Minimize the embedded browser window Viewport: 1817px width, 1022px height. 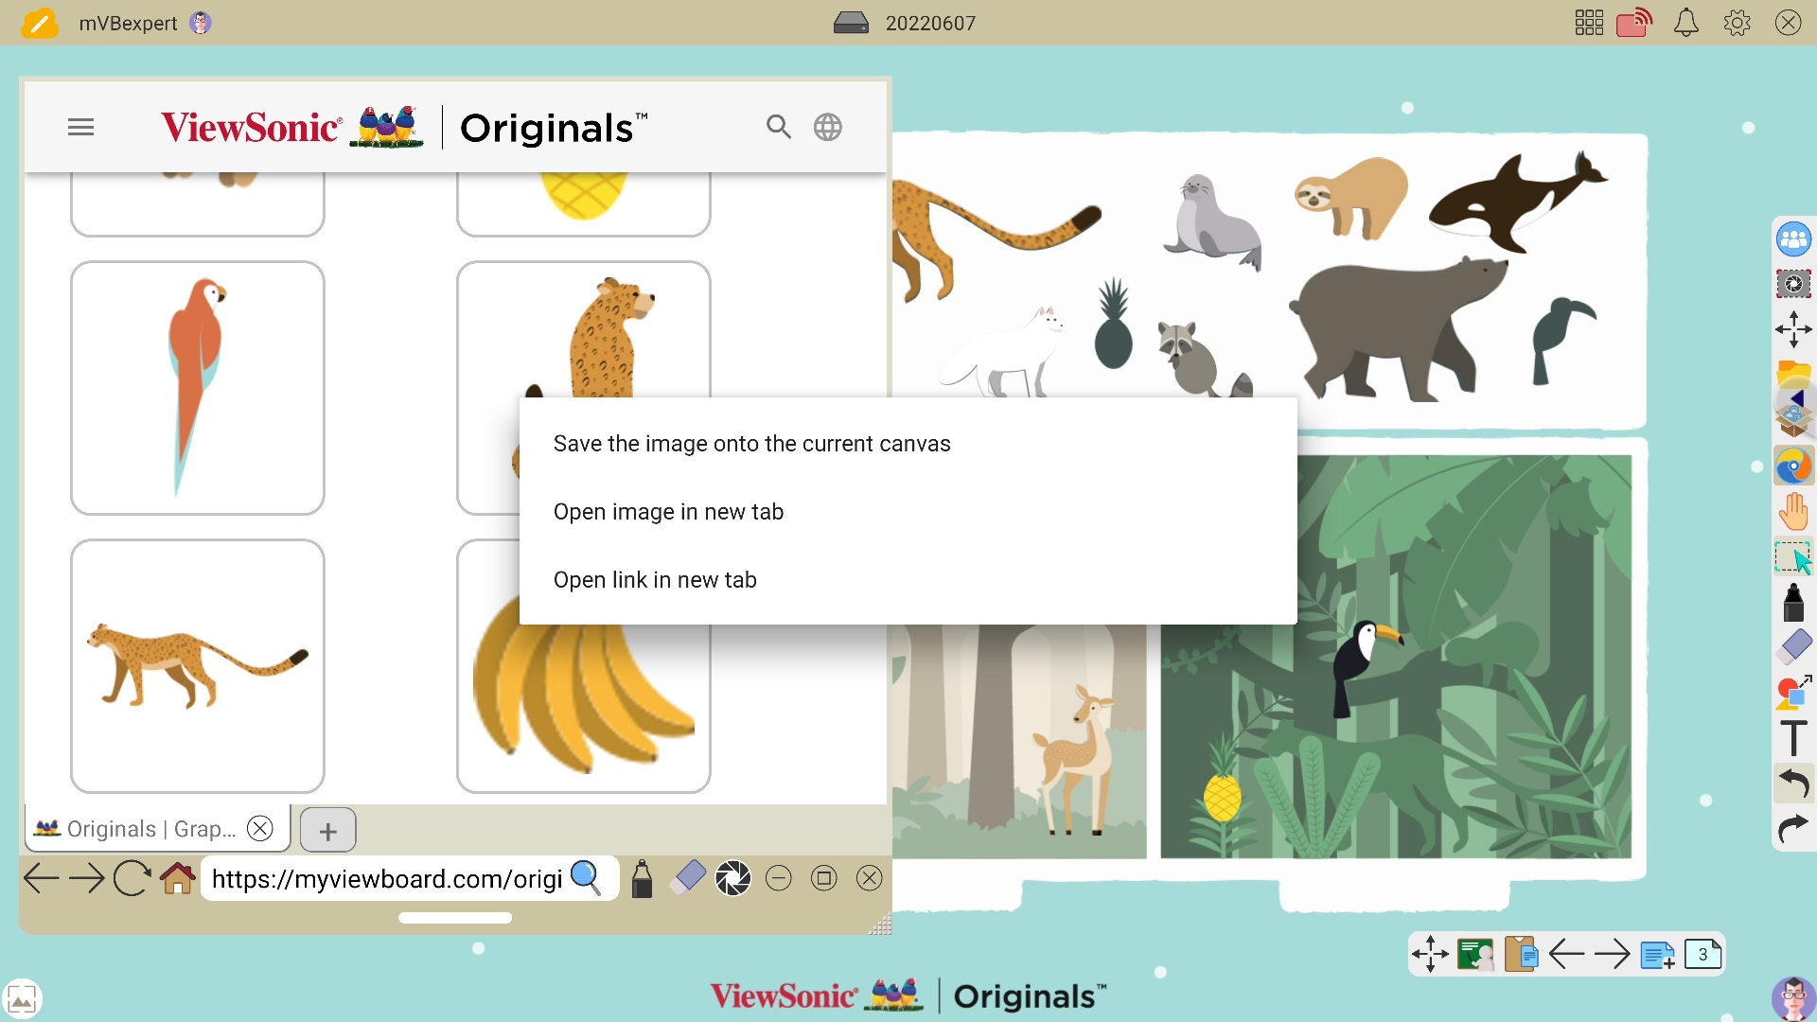[x=779, y=878]
